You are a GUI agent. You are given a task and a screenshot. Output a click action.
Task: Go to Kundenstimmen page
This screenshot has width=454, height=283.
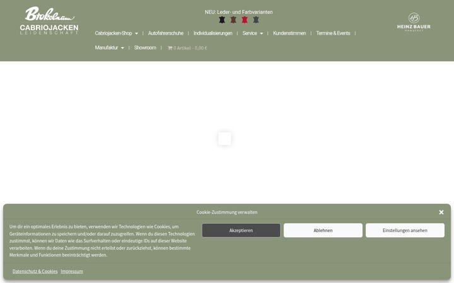click(x=289, y=33)
